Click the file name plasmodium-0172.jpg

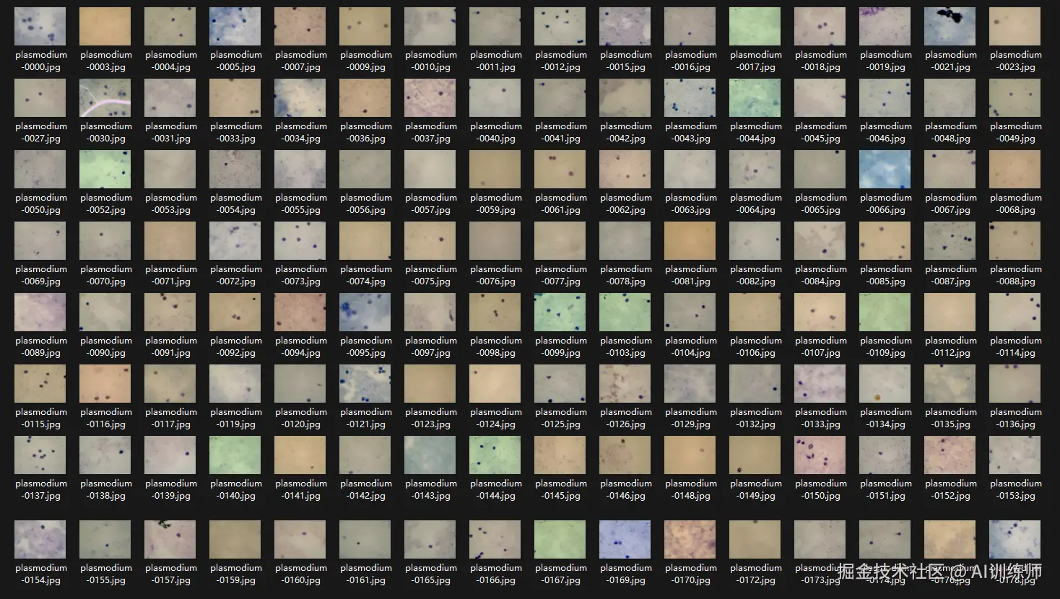[756, 574]
